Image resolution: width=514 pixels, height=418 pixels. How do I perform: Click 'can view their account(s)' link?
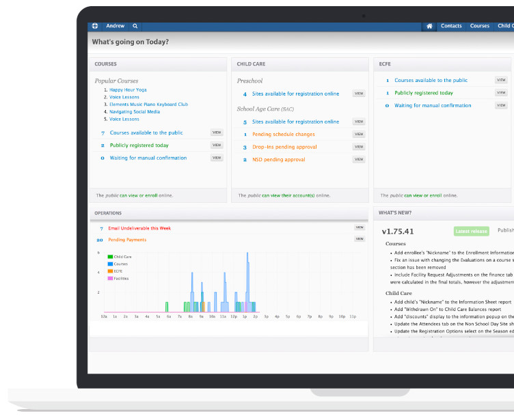coord(288,195)
